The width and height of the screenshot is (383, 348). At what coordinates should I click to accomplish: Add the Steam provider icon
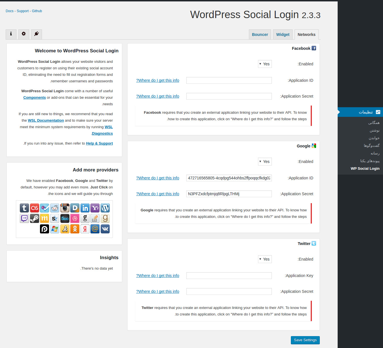35,218
